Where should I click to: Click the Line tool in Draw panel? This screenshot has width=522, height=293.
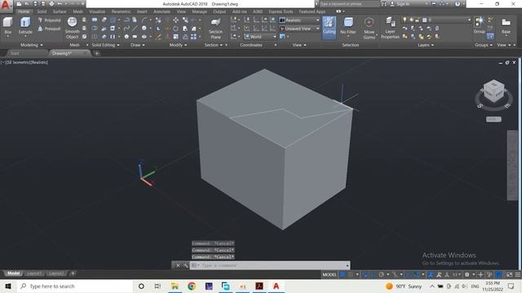point(135,28)
